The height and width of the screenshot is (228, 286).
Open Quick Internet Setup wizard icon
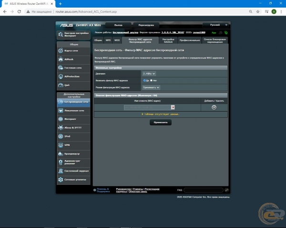point(61,34)
